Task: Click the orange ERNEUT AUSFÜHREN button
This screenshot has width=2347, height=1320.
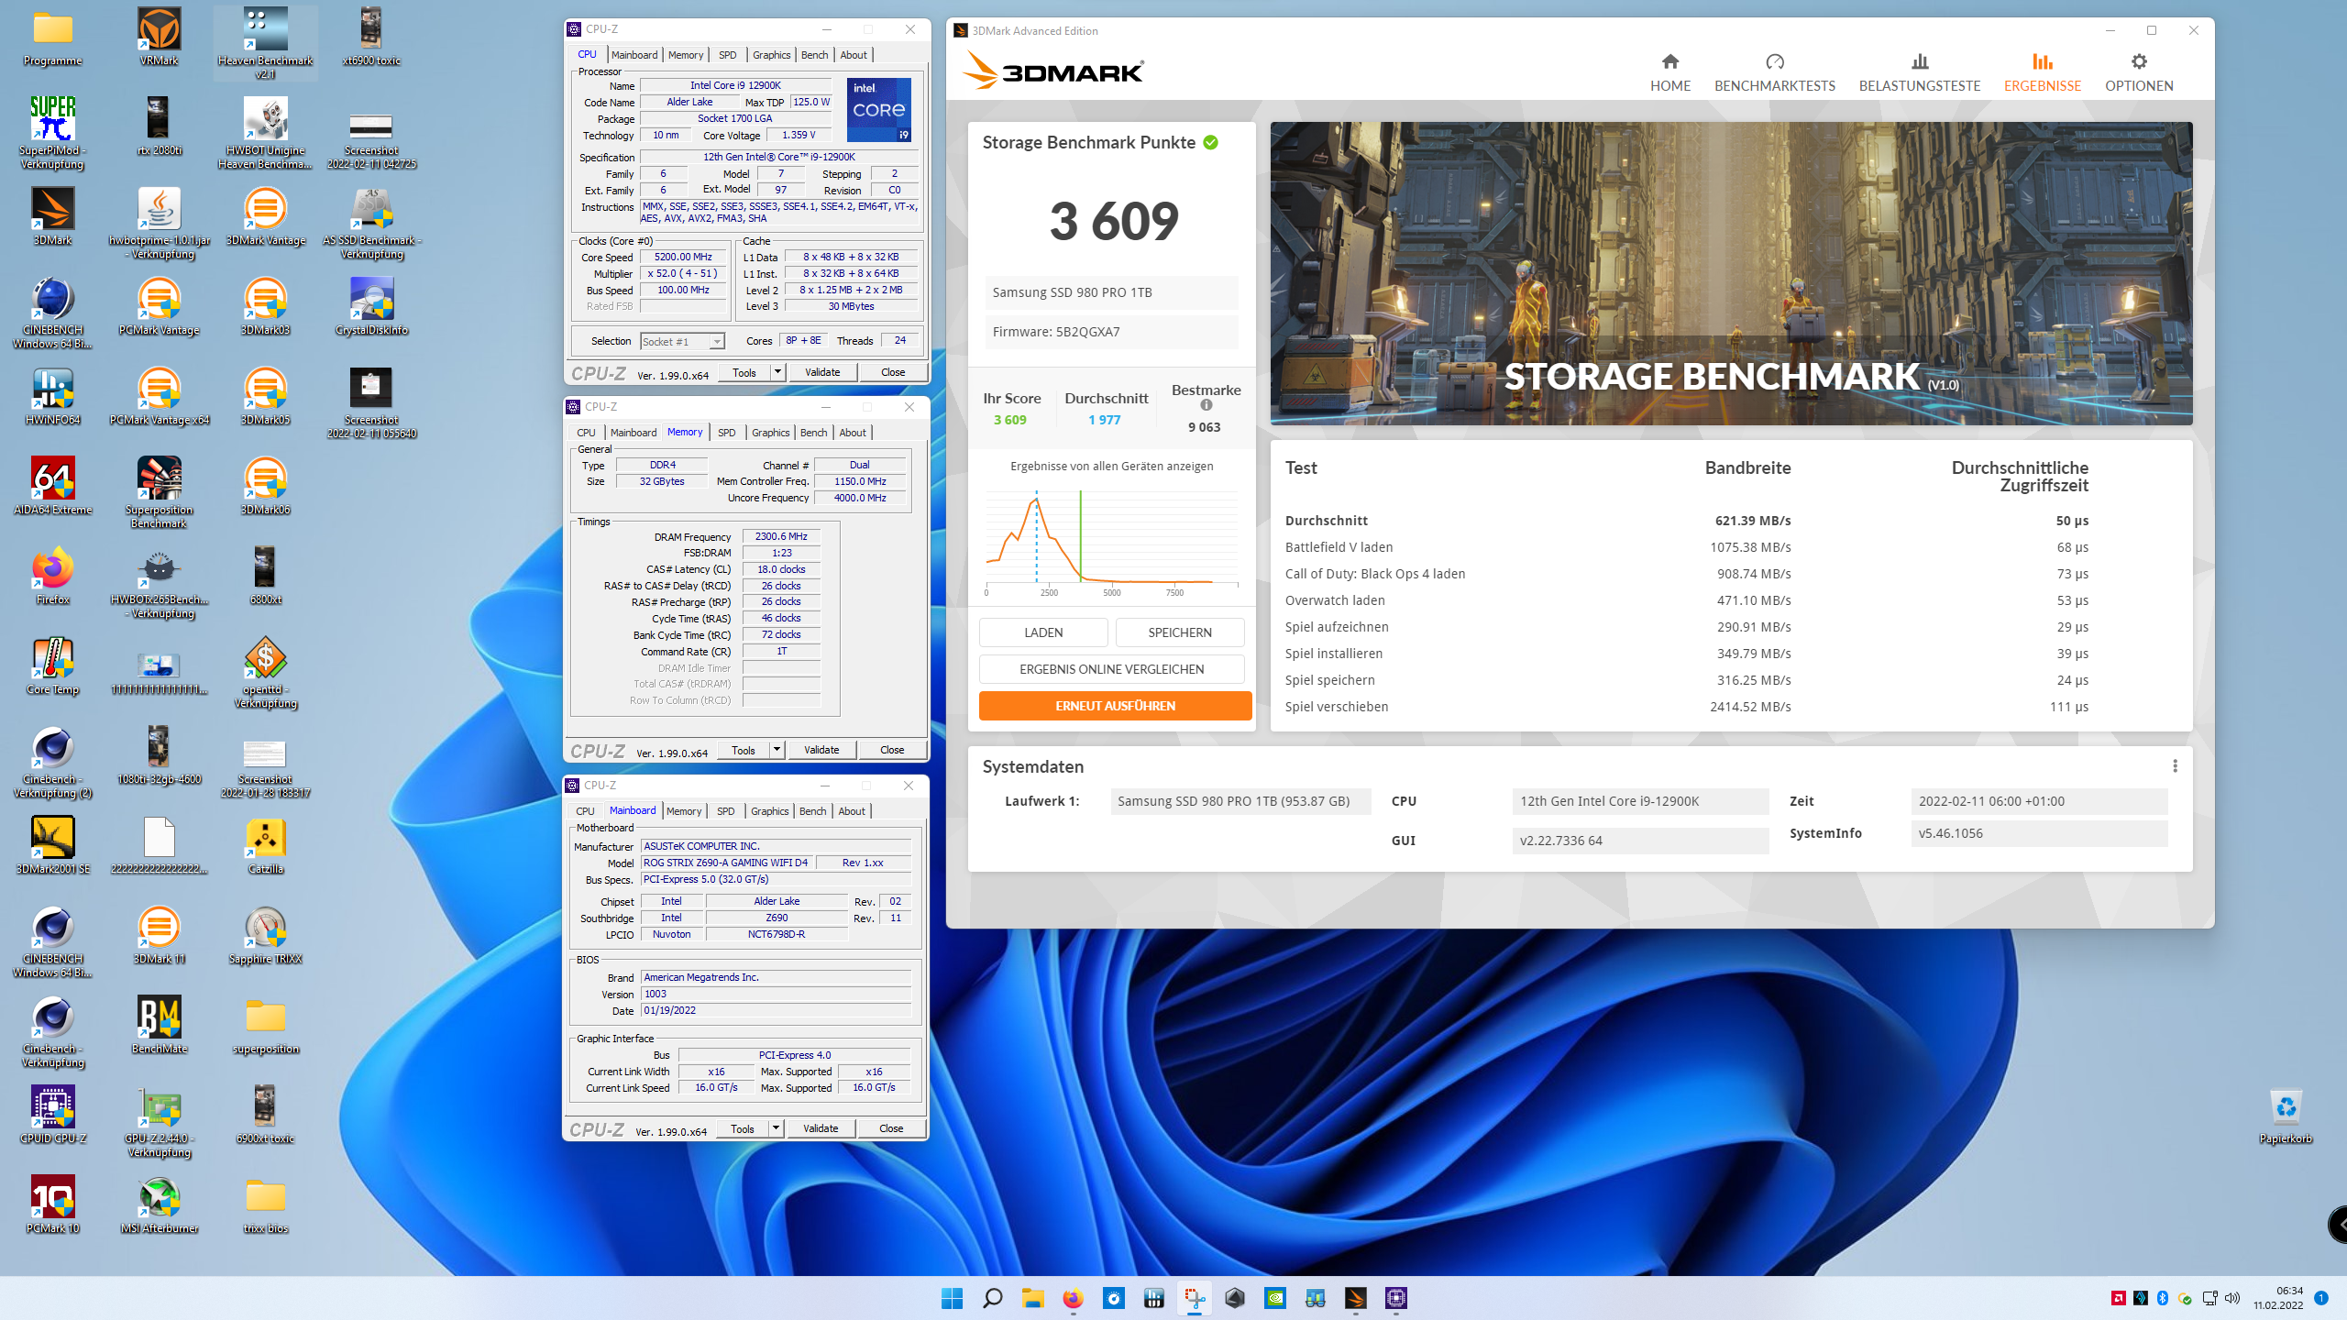Action: (x=1115, y=706)
